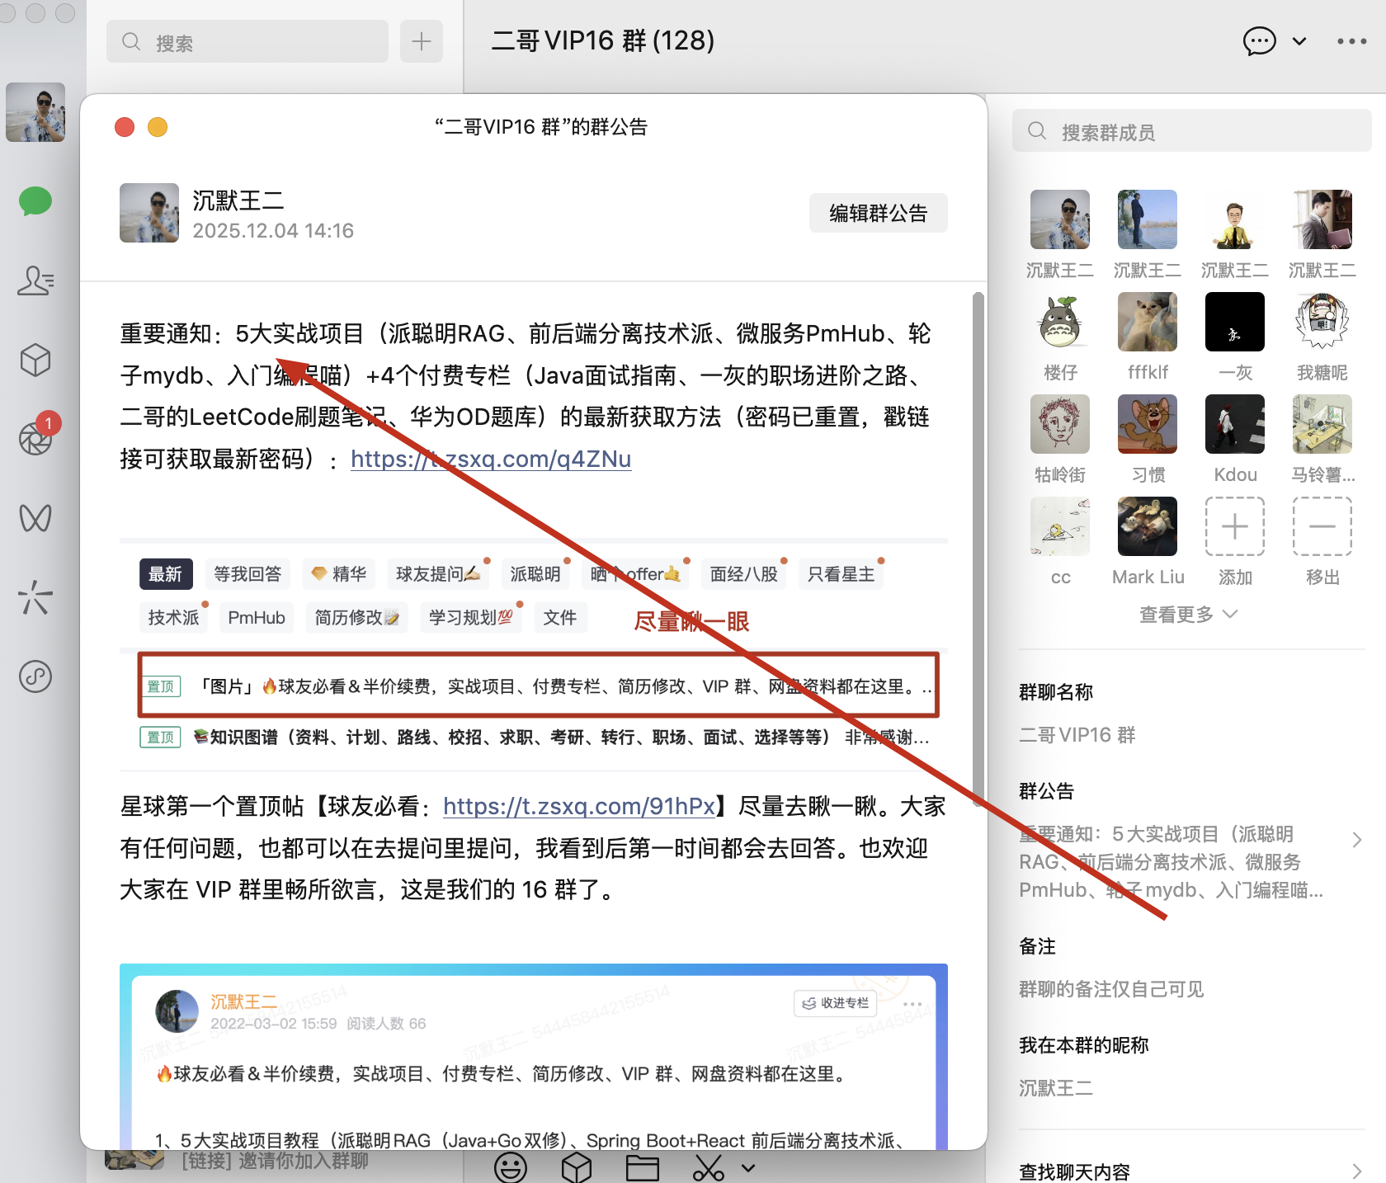
Task: Open the three-dot more menu in chat header
Action: click(x=1351, y=41)
